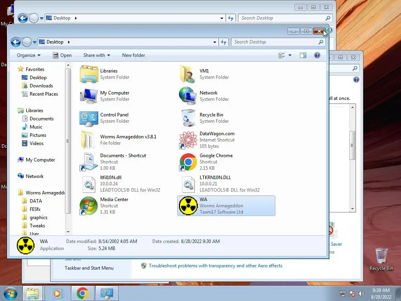
Task: Select graphics folder in navigation pane
Action: click(35, 217)
